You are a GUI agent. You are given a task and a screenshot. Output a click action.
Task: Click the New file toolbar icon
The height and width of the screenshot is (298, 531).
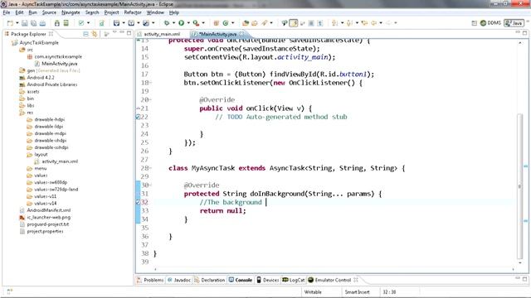pyautogui.click(x=10, y=23)
